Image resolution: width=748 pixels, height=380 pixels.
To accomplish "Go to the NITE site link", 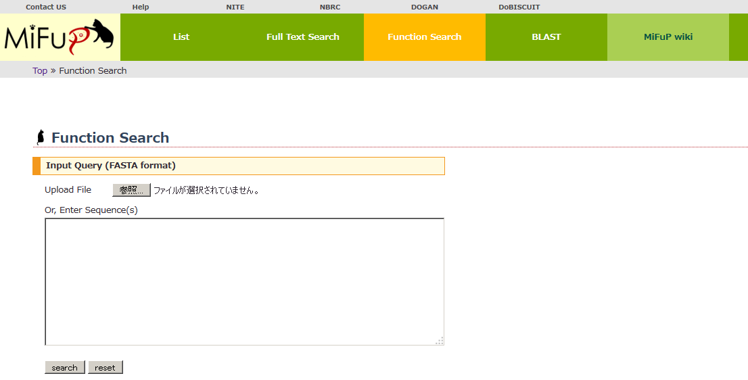I will (235, 7).
